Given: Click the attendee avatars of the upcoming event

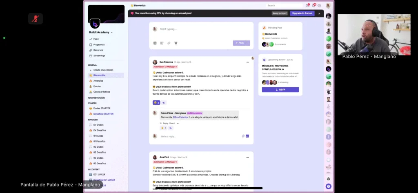Looking at the screenshot, I should (269, 82).
